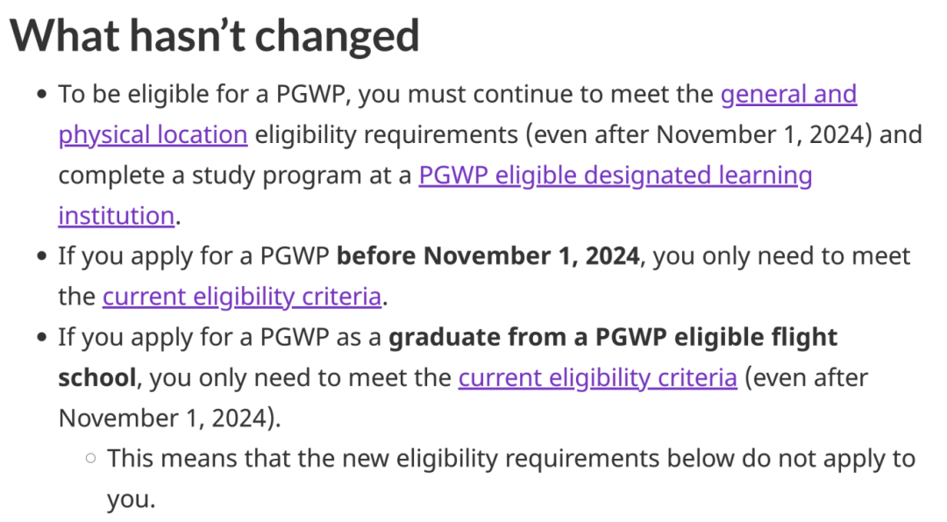Click bold text "graduate from a PGWP eligible flight"
947x522 pixels.
click(x=613, y=338)
